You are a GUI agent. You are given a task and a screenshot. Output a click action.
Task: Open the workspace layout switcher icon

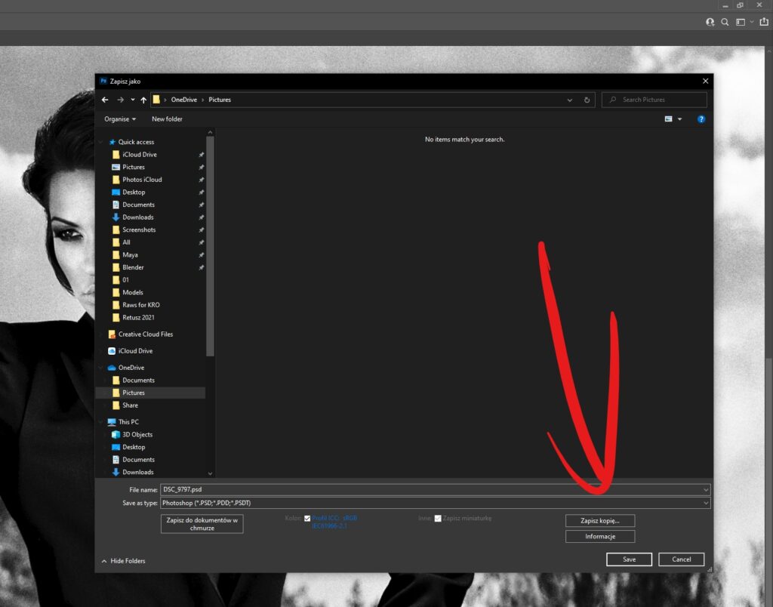point(741,23)
